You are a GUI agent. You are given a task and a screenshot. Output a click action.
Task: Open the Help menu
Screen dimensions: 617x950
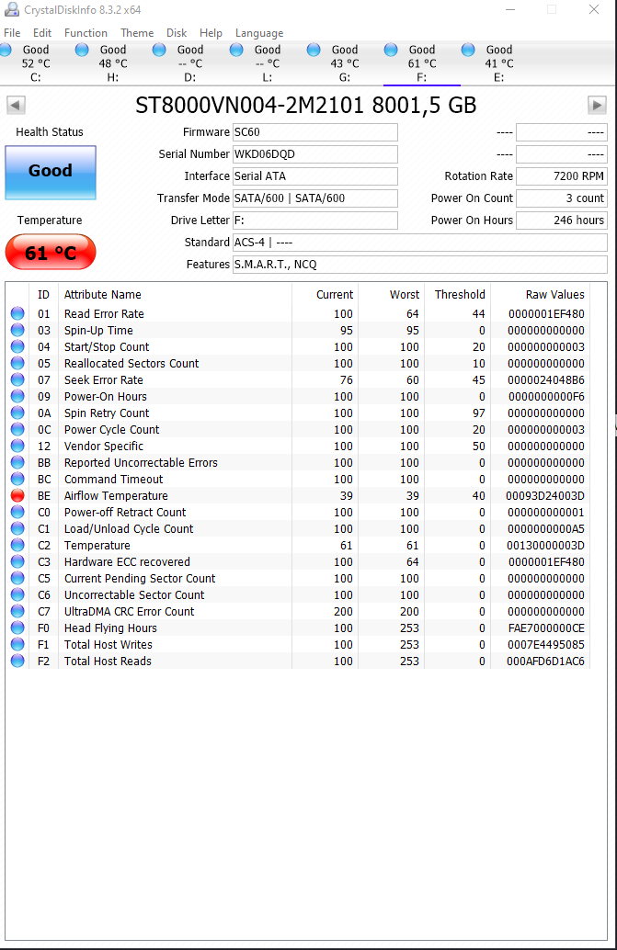click(211, 33)
